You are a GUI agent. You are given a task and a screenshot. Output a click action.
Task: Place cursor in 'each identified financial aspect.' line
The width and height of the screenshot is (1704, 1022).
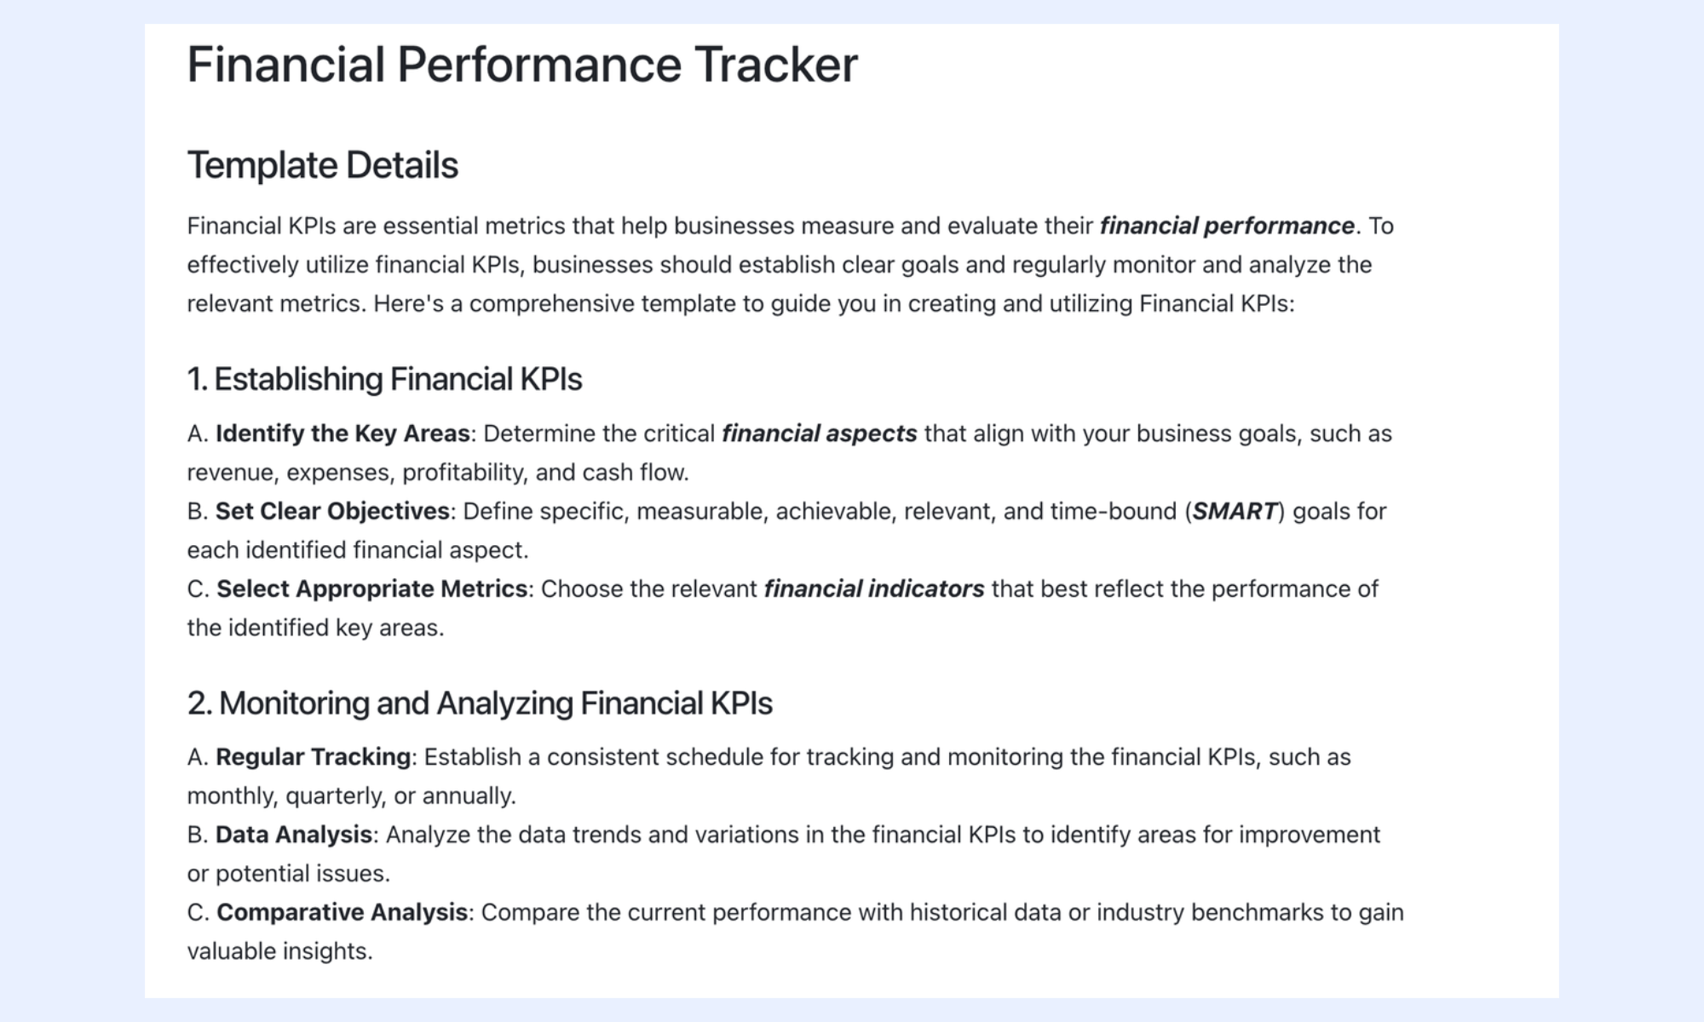tap(358, 550)
